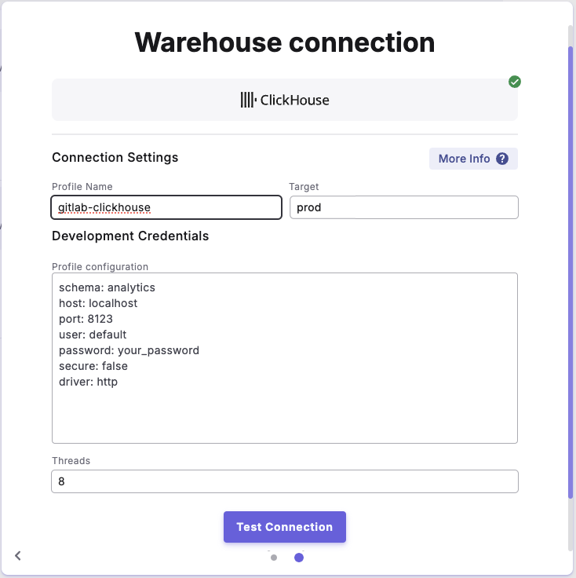Screen dimensions: 576x578
Task: Click the Target field label text
Action: [x=304, y=187]
